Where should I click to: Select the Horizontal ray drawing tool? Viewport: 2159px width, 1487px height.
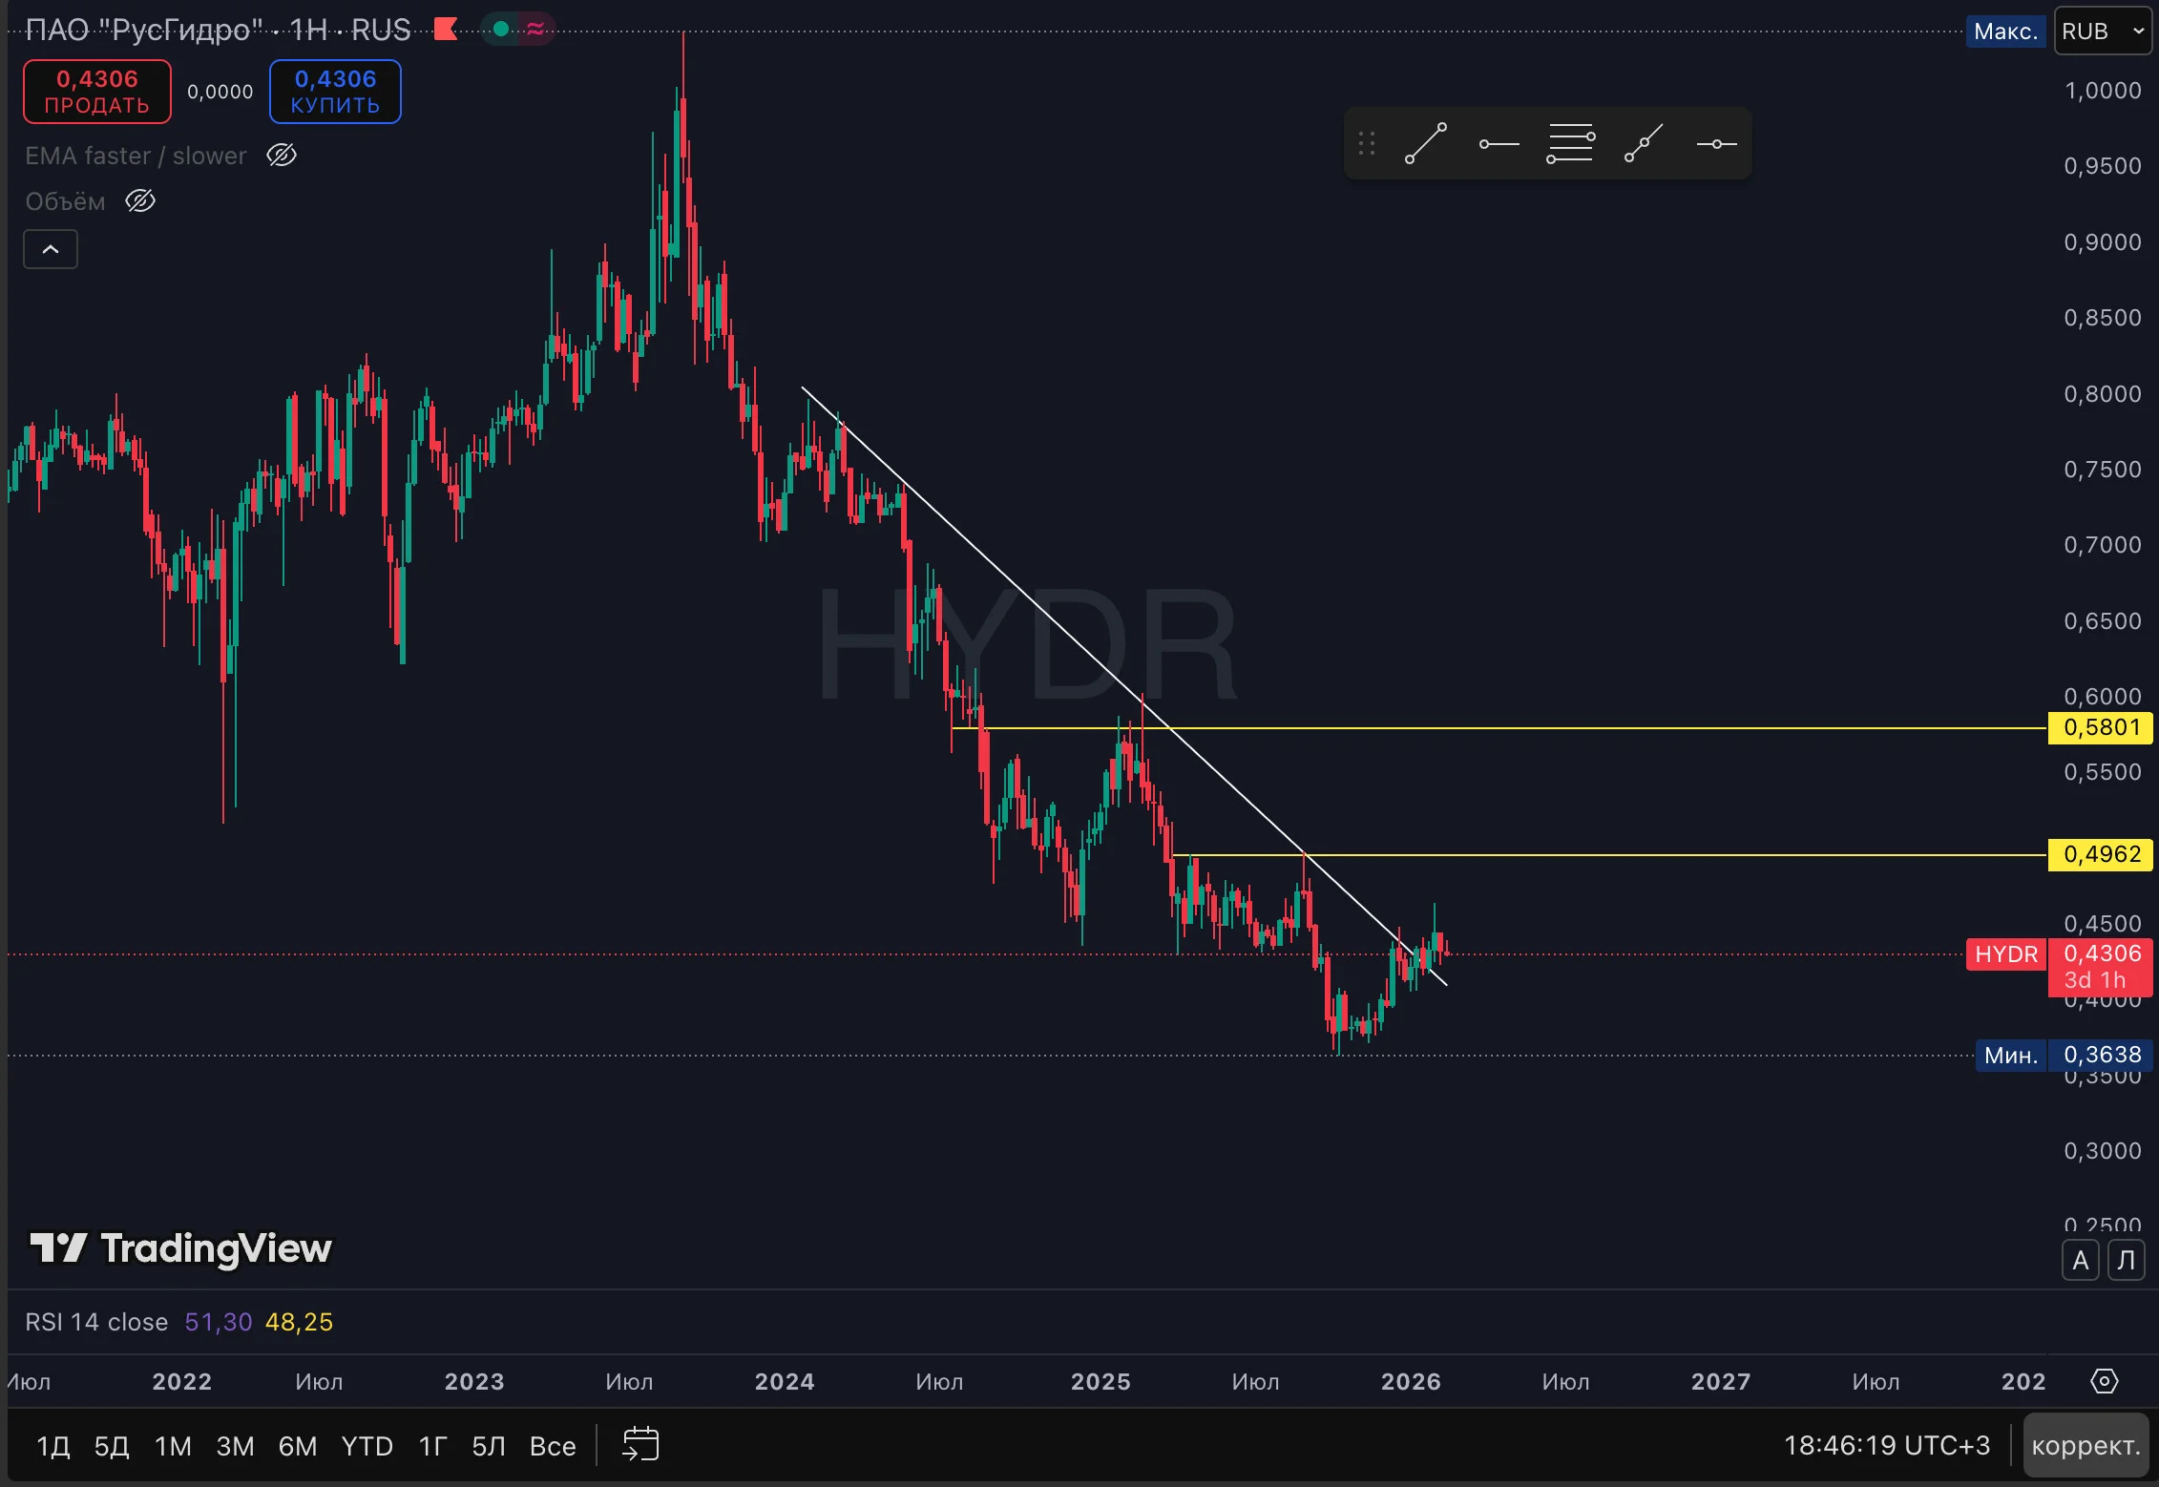tap(1499, 144)
